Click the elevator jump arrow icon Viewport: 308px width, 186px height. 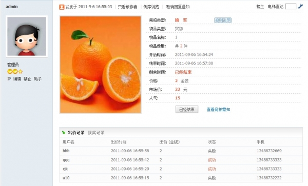tap(300, 6)
